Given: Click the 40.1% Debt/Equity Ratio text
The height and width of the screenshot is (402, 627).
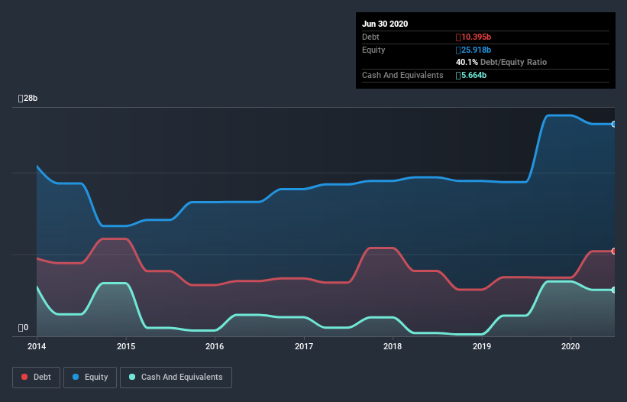Looking at the screenshot, I should click(502, 63).
